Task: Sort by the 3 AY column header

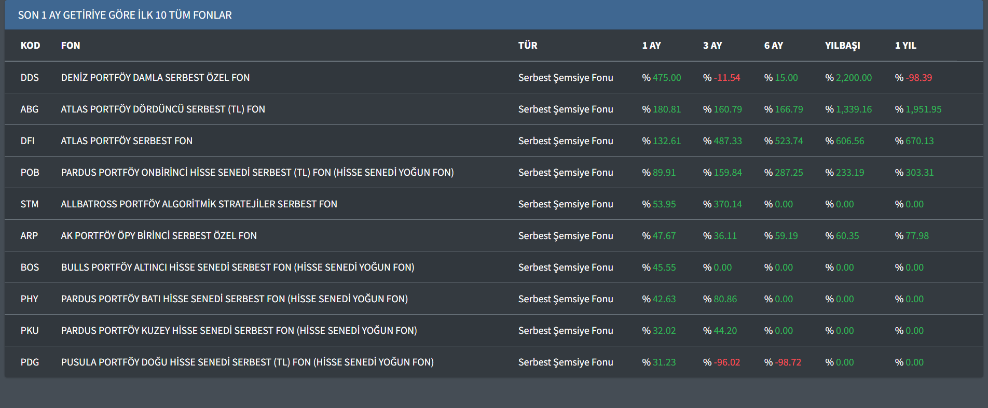Action: coord(712,46)
